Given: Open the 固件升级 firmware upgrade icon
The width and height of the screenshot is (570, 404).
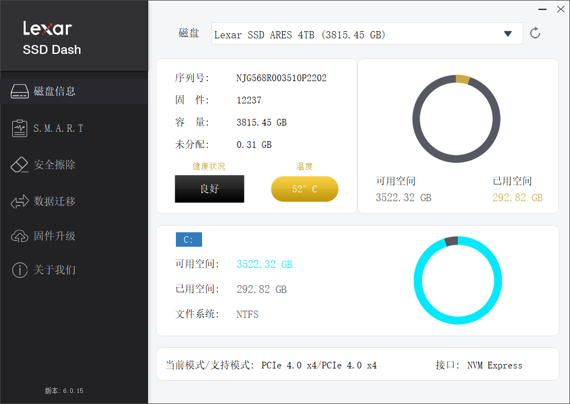Looking at the screenshot, I should 20,236.
